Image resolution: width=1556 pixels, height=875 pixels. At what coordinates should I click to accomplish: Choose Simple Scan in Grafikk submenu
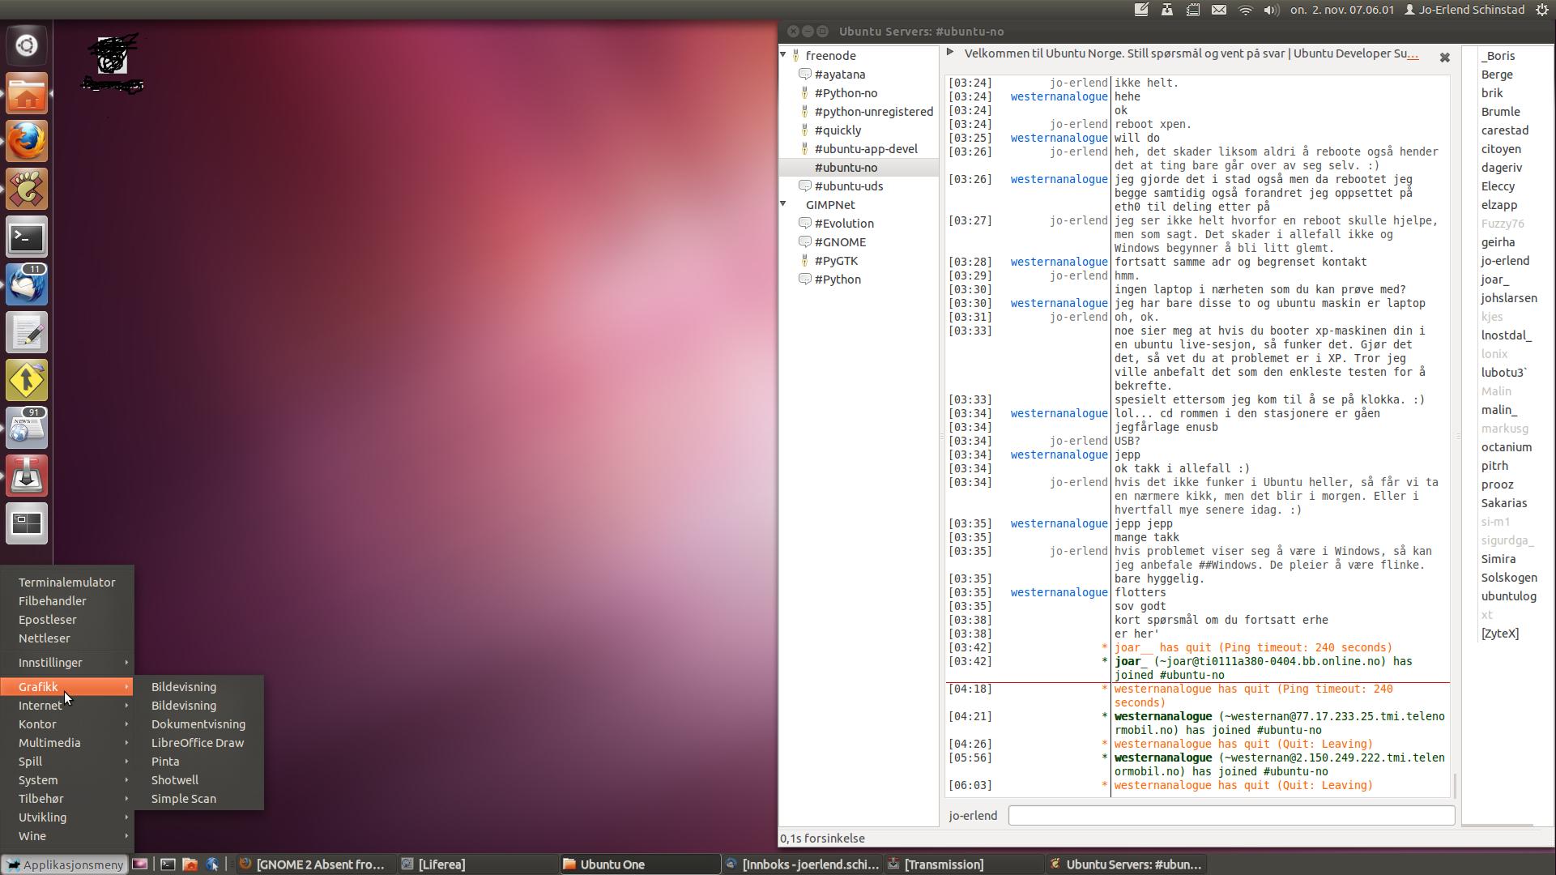199,799
